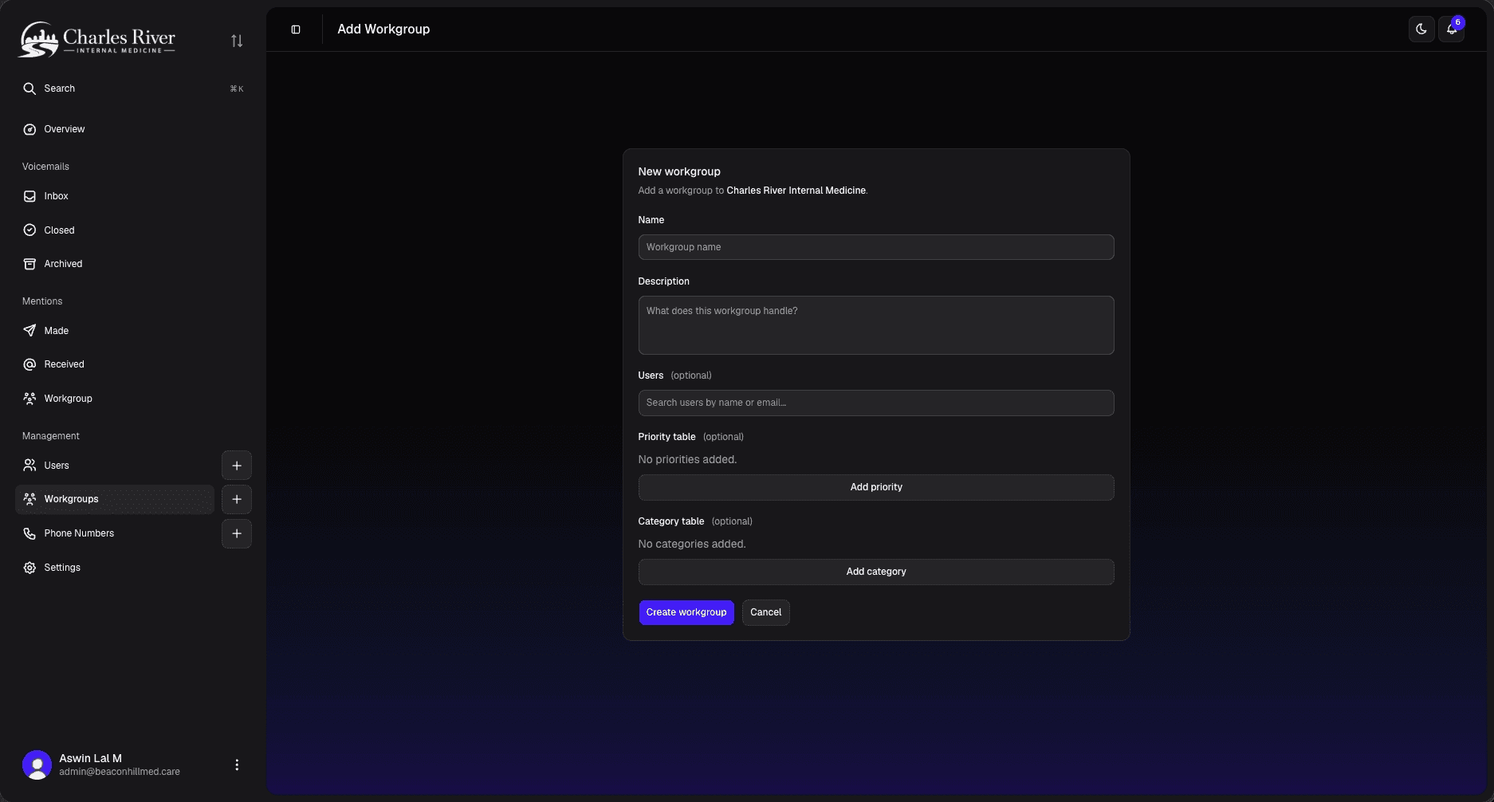This screenshot has height=802, width=1494.
Task: Click the "No priorities added." text
Action: coord(687,459)
